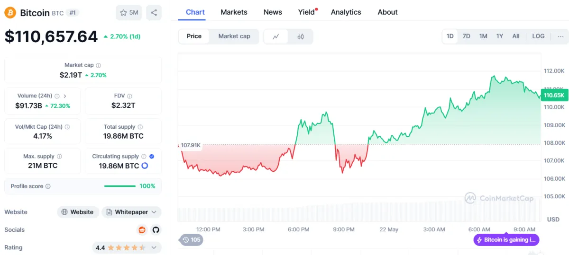
Task: Switch to the Markets tab
Action: pyautogui.click(x=234, y=12)
